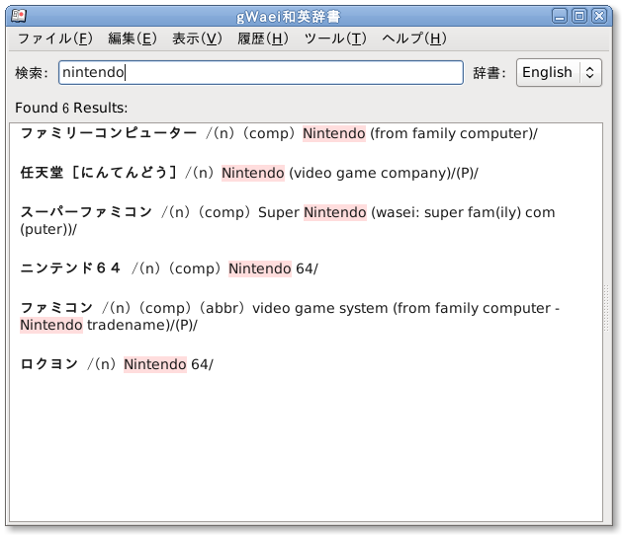Open the ファイル(F) menu

pos(54,38)
